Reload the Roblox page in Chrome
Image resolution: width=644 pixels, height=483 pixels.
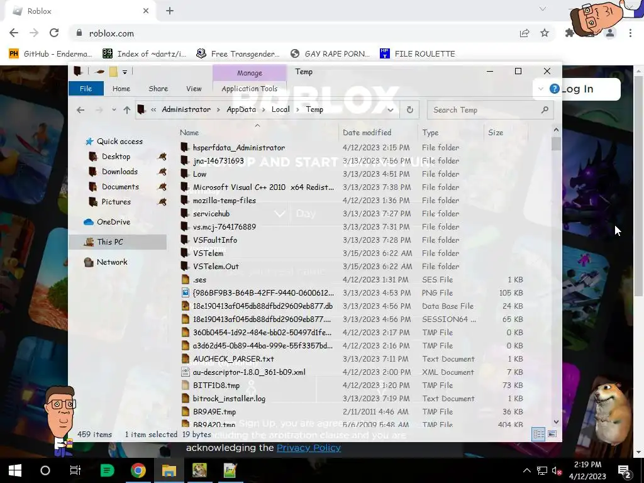pos(54,33)
